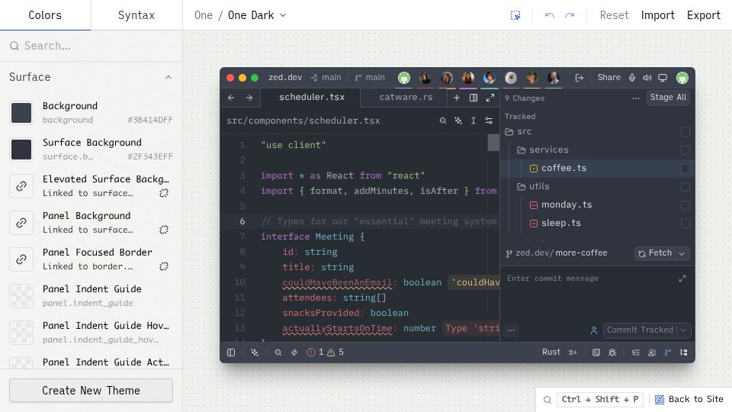Focus the color Search field
Viewport: 732px width, 412px height.
point(91,46)
